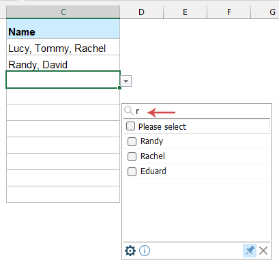Screen dimensions: 279x267
Task: Close the dropdown panel with X
Action: click(263, 251)
